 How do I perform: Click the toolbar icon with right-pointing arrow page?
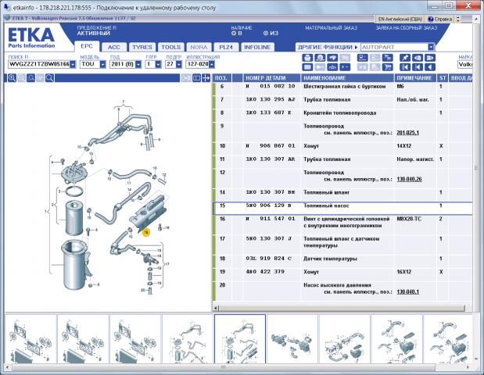pyautogui.click(x=430, y=58)
